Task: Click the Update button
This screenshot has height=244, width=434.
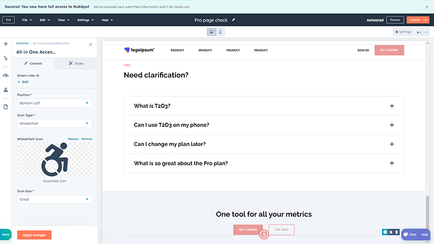Action: (x=415, y=20)
